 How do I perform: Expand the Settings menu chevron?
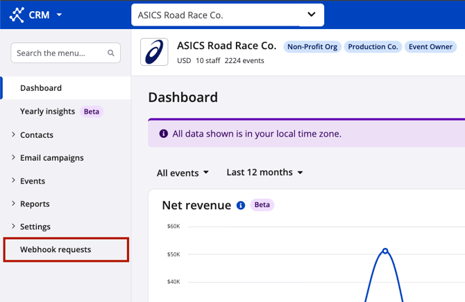[13, 226]
